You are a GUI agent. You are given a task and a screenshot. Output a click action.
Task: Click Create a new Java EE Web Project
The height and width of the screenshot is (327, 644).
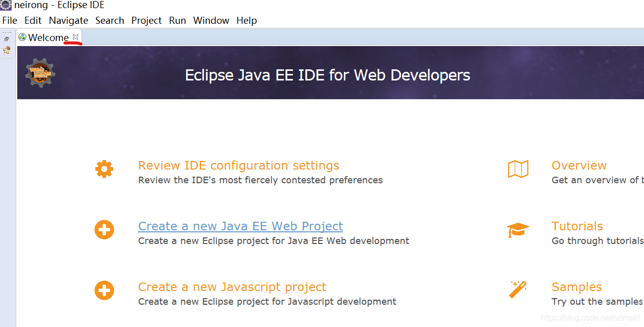[x=240, y=226]
